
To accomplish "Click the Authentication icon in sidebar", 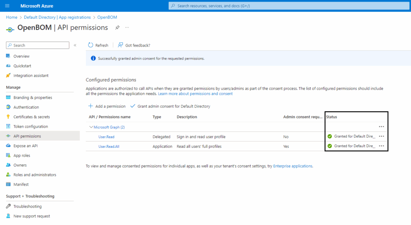I will (8, 107).
